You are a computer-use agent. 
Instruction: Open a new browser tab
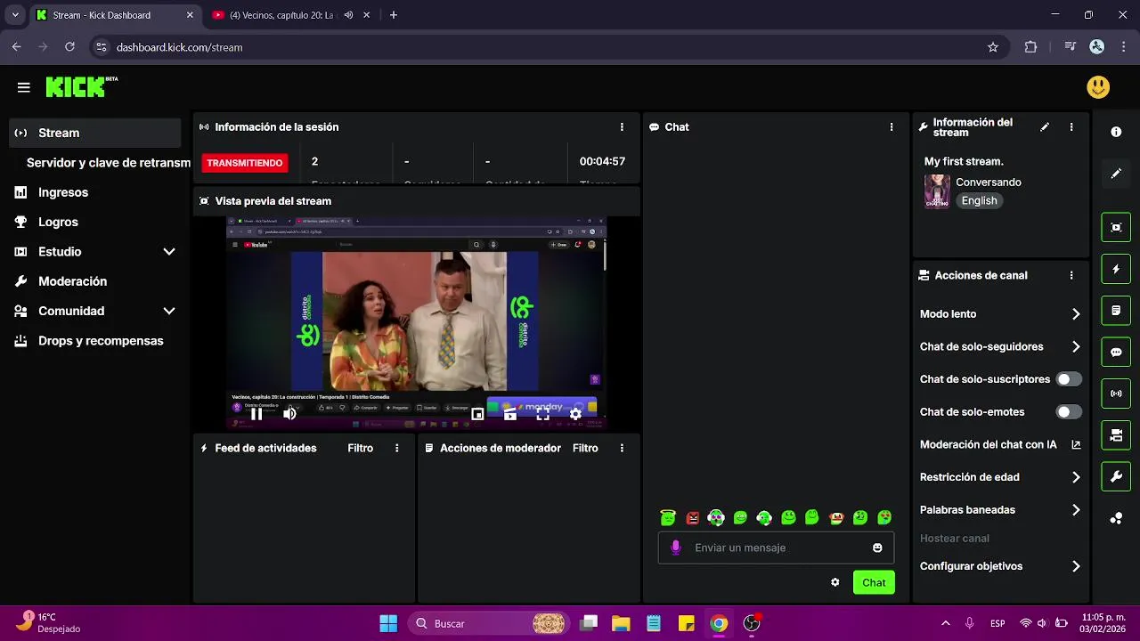coord(394,15)
